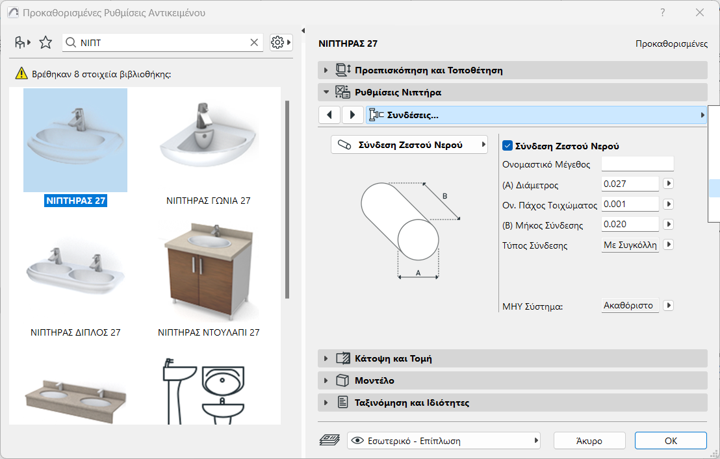Screen dimensions: 720x459
Task: Open arrow next to Μήκος Σύνδεσης field
Action: (669, 224)
